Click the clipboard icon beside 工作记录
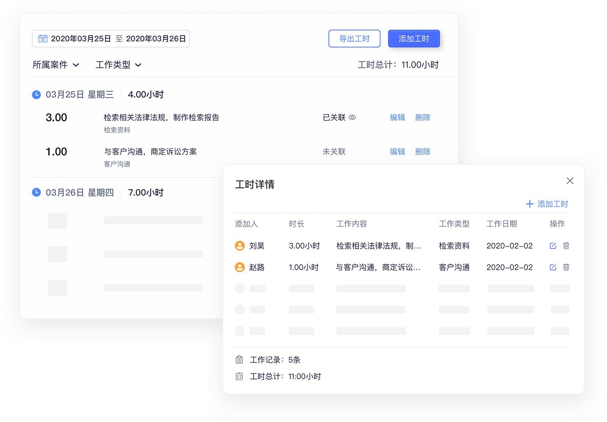The height and width of the screenshot is (422, 607). (x=239, y=360)
